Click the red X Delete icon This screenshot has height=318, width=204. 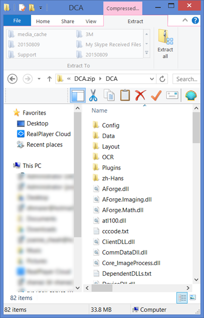tap(140, 95)
